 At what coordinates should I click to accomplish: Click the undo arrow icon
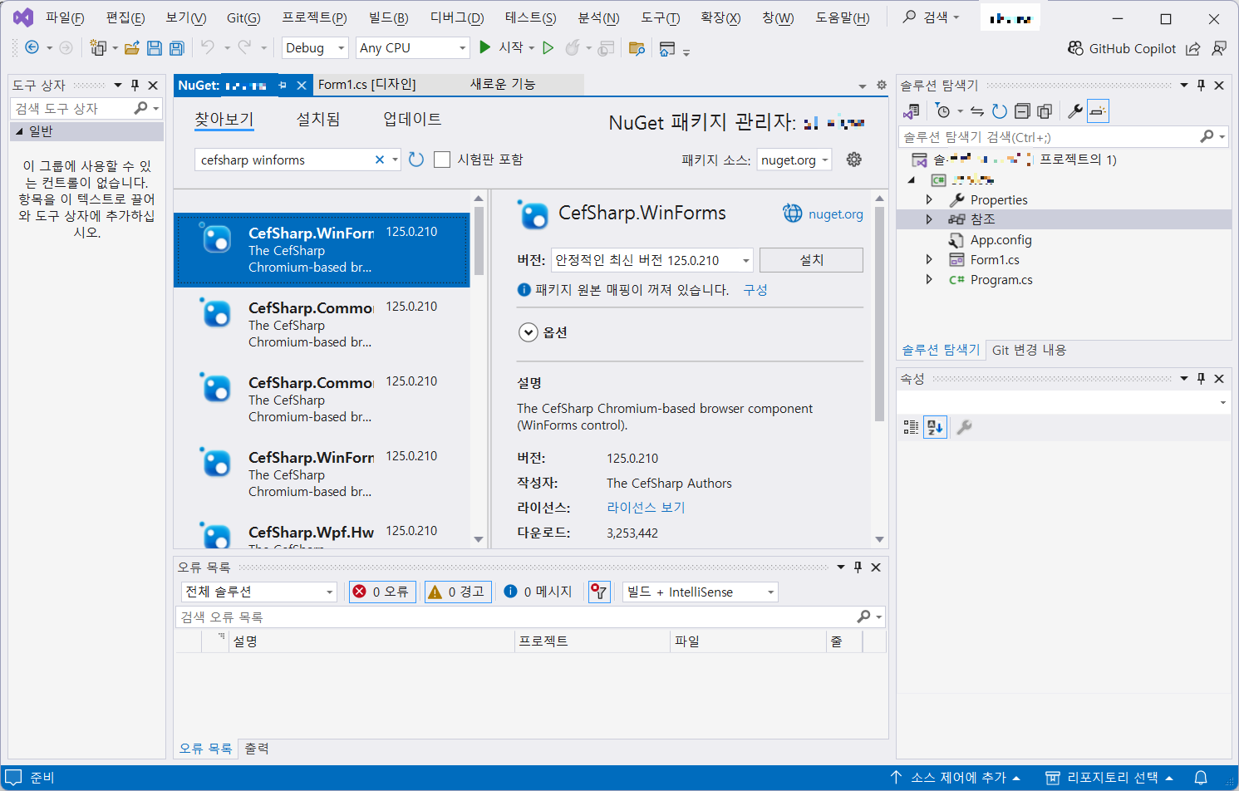(x=208, y=47)
